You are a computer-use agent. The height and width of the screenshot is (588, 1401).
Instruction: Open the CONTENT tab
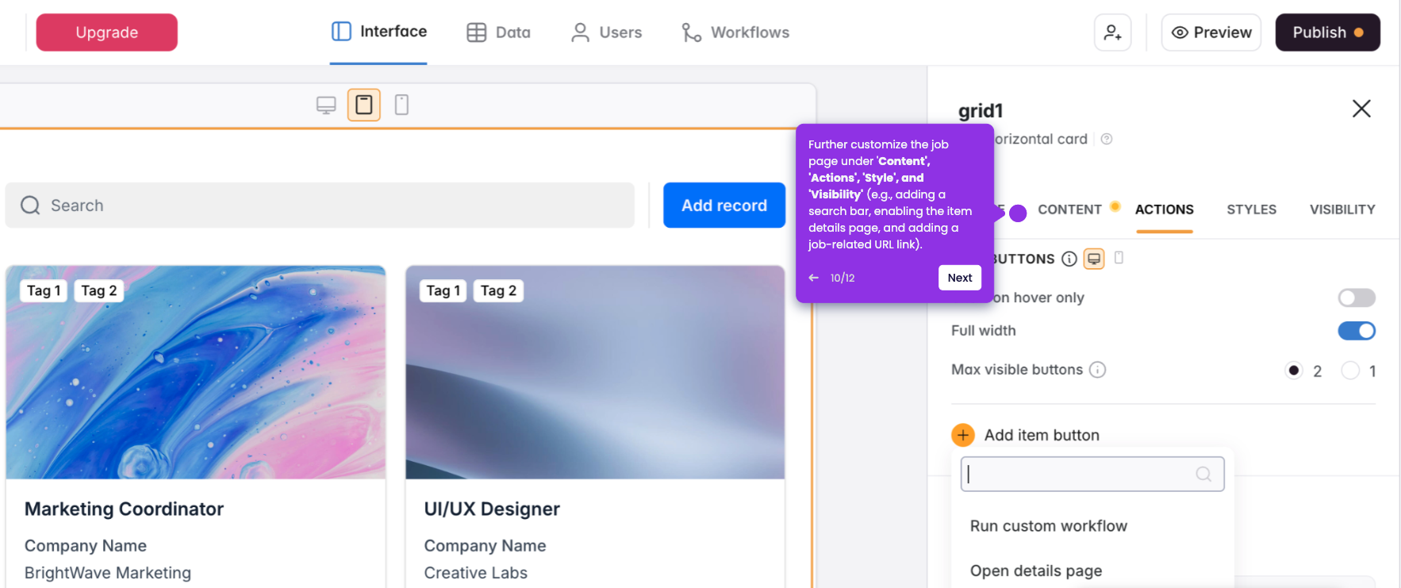tap(1069, 209)
